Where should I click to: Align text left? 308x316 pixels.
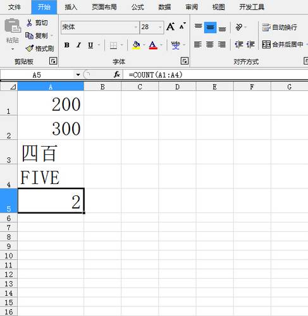[198, 44]
